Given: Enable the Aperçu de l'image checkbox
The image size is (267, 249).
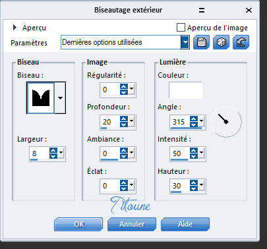Looking at the screenshot, I should (181, 28).
